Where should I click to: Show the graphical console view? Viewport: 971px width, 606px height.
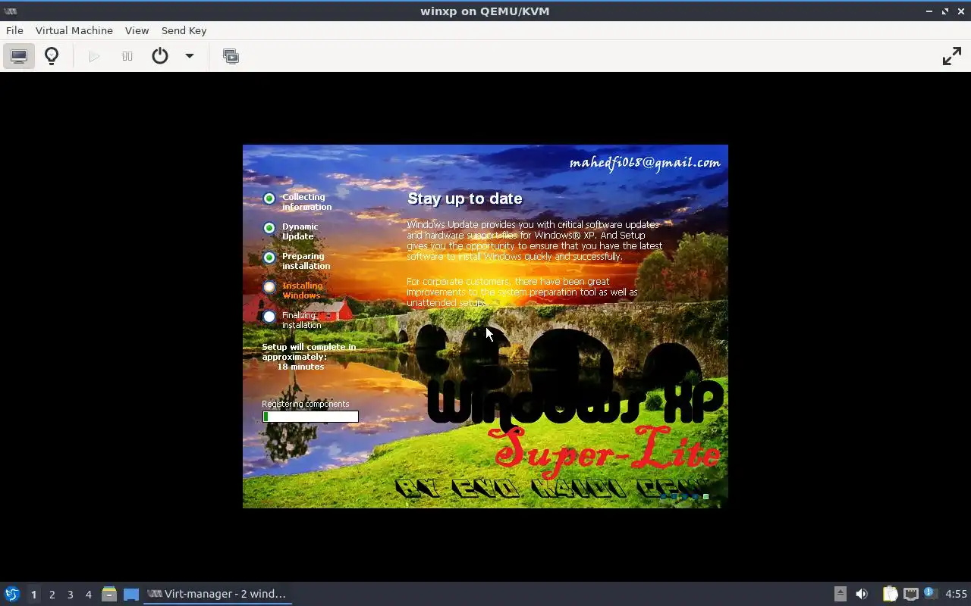pyautogui.click(x=19, y=56)
